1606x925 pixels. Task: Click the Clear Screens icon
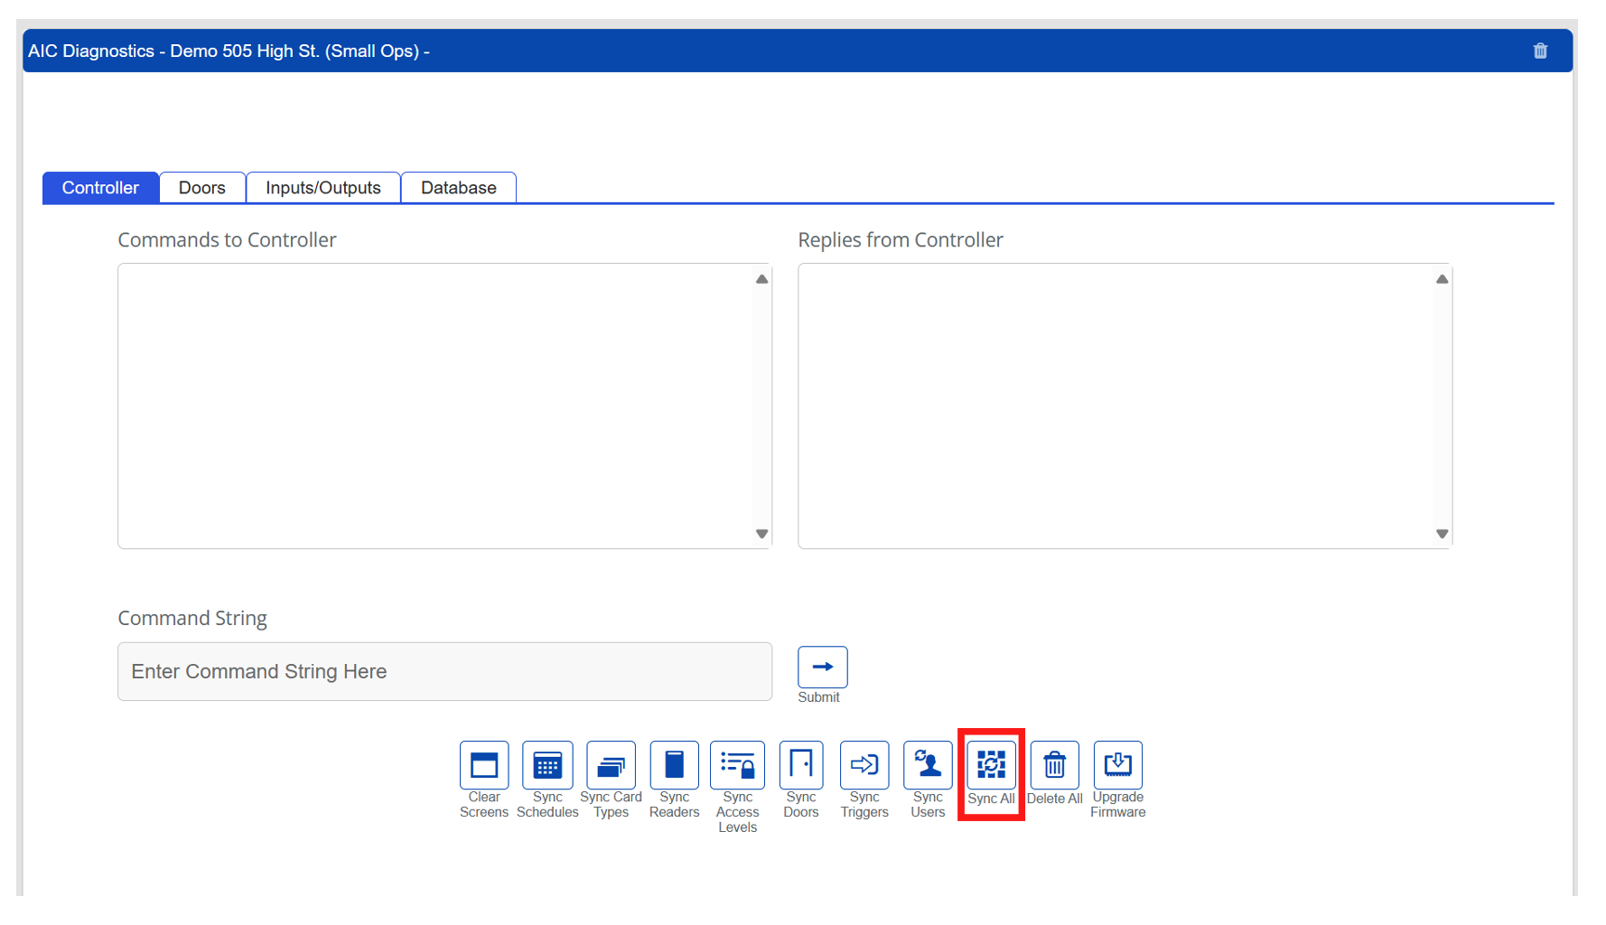(x=484, y=765)
